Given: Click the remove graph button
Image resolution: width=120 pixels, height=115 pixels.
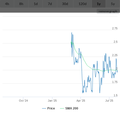Looking at the screenshot, I should tap(108, 11).
